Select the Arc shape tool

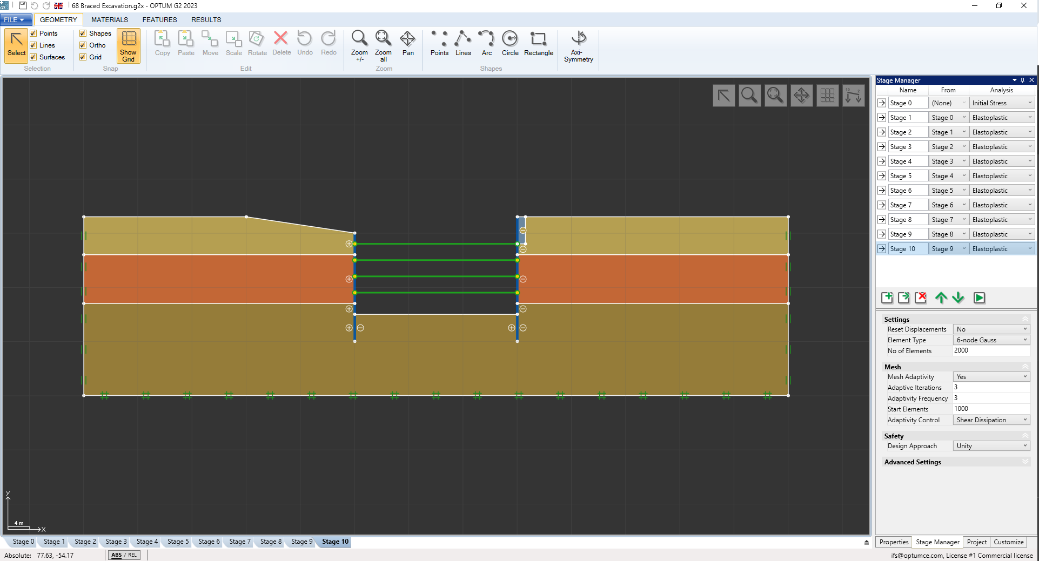pyautogui.click(x=487, y=43)
